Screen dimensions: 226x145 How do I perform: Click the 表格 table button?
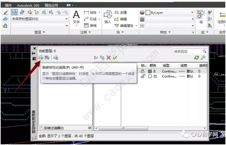(x=90, y=25)
